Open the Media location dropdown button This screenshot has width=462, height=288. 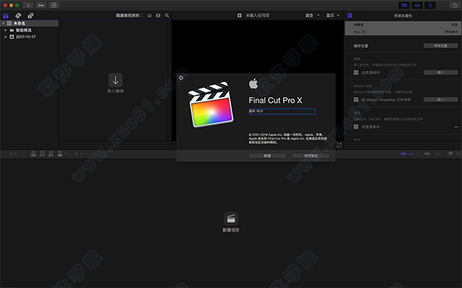pyautogui.click(x=440, y=72)
